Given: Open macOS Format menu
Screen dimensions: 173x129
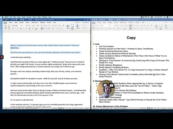Looking at the screenshot, I should coord(29,17).
